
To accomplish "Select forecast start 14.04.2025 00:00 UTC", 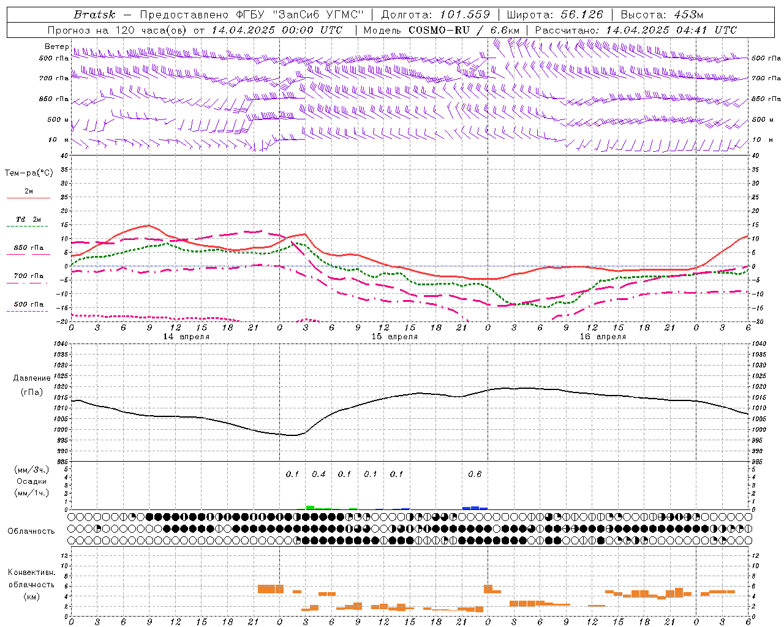I will [277, 30].
